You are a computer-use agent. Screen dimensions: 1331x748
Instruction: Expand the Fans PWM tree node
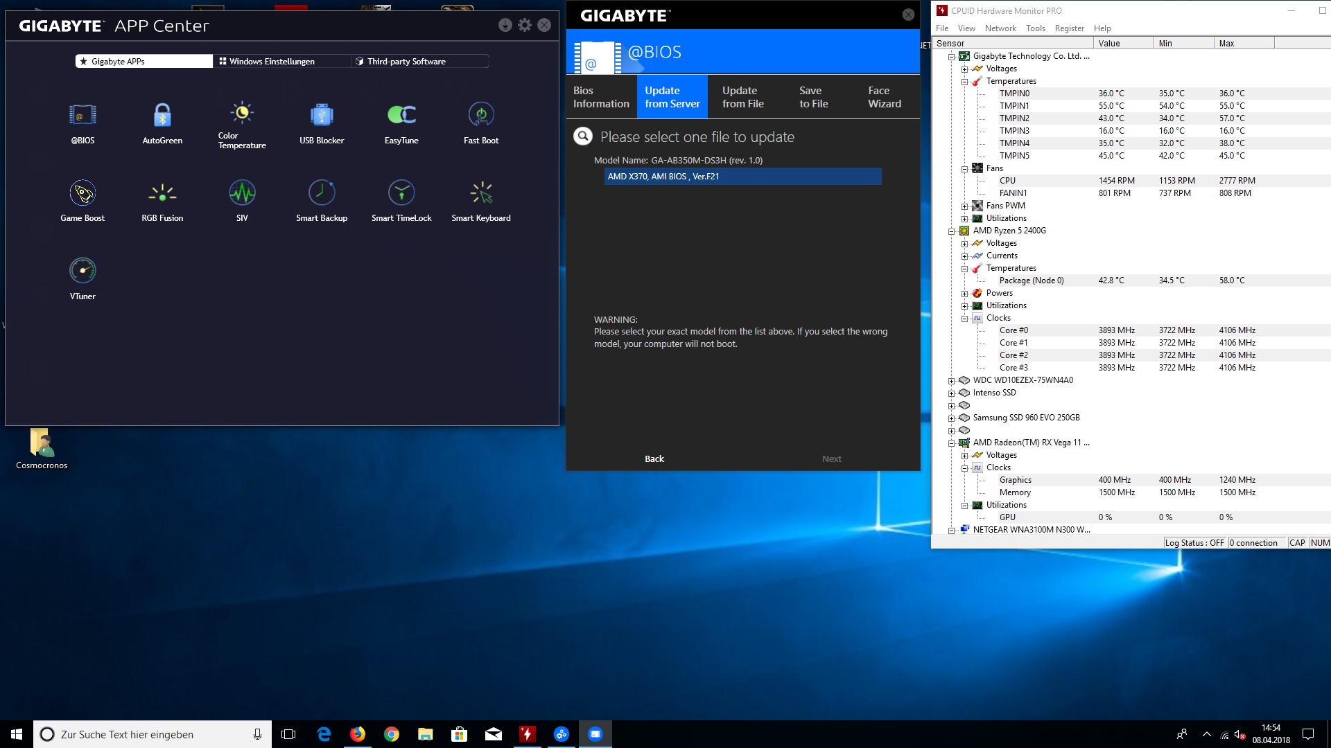964,206
